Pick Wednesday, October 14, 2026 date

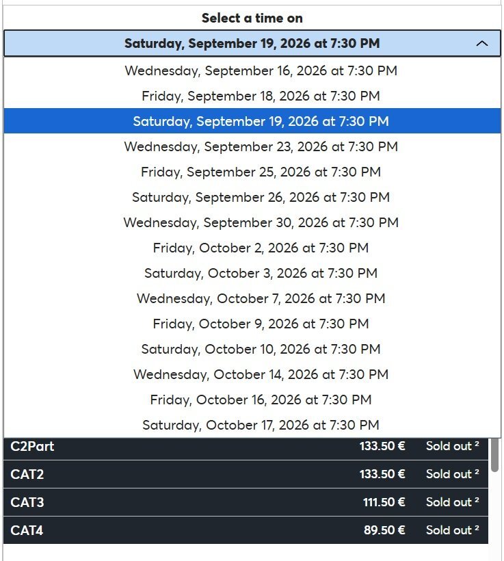pyautogui.click(x=261, y=374)
